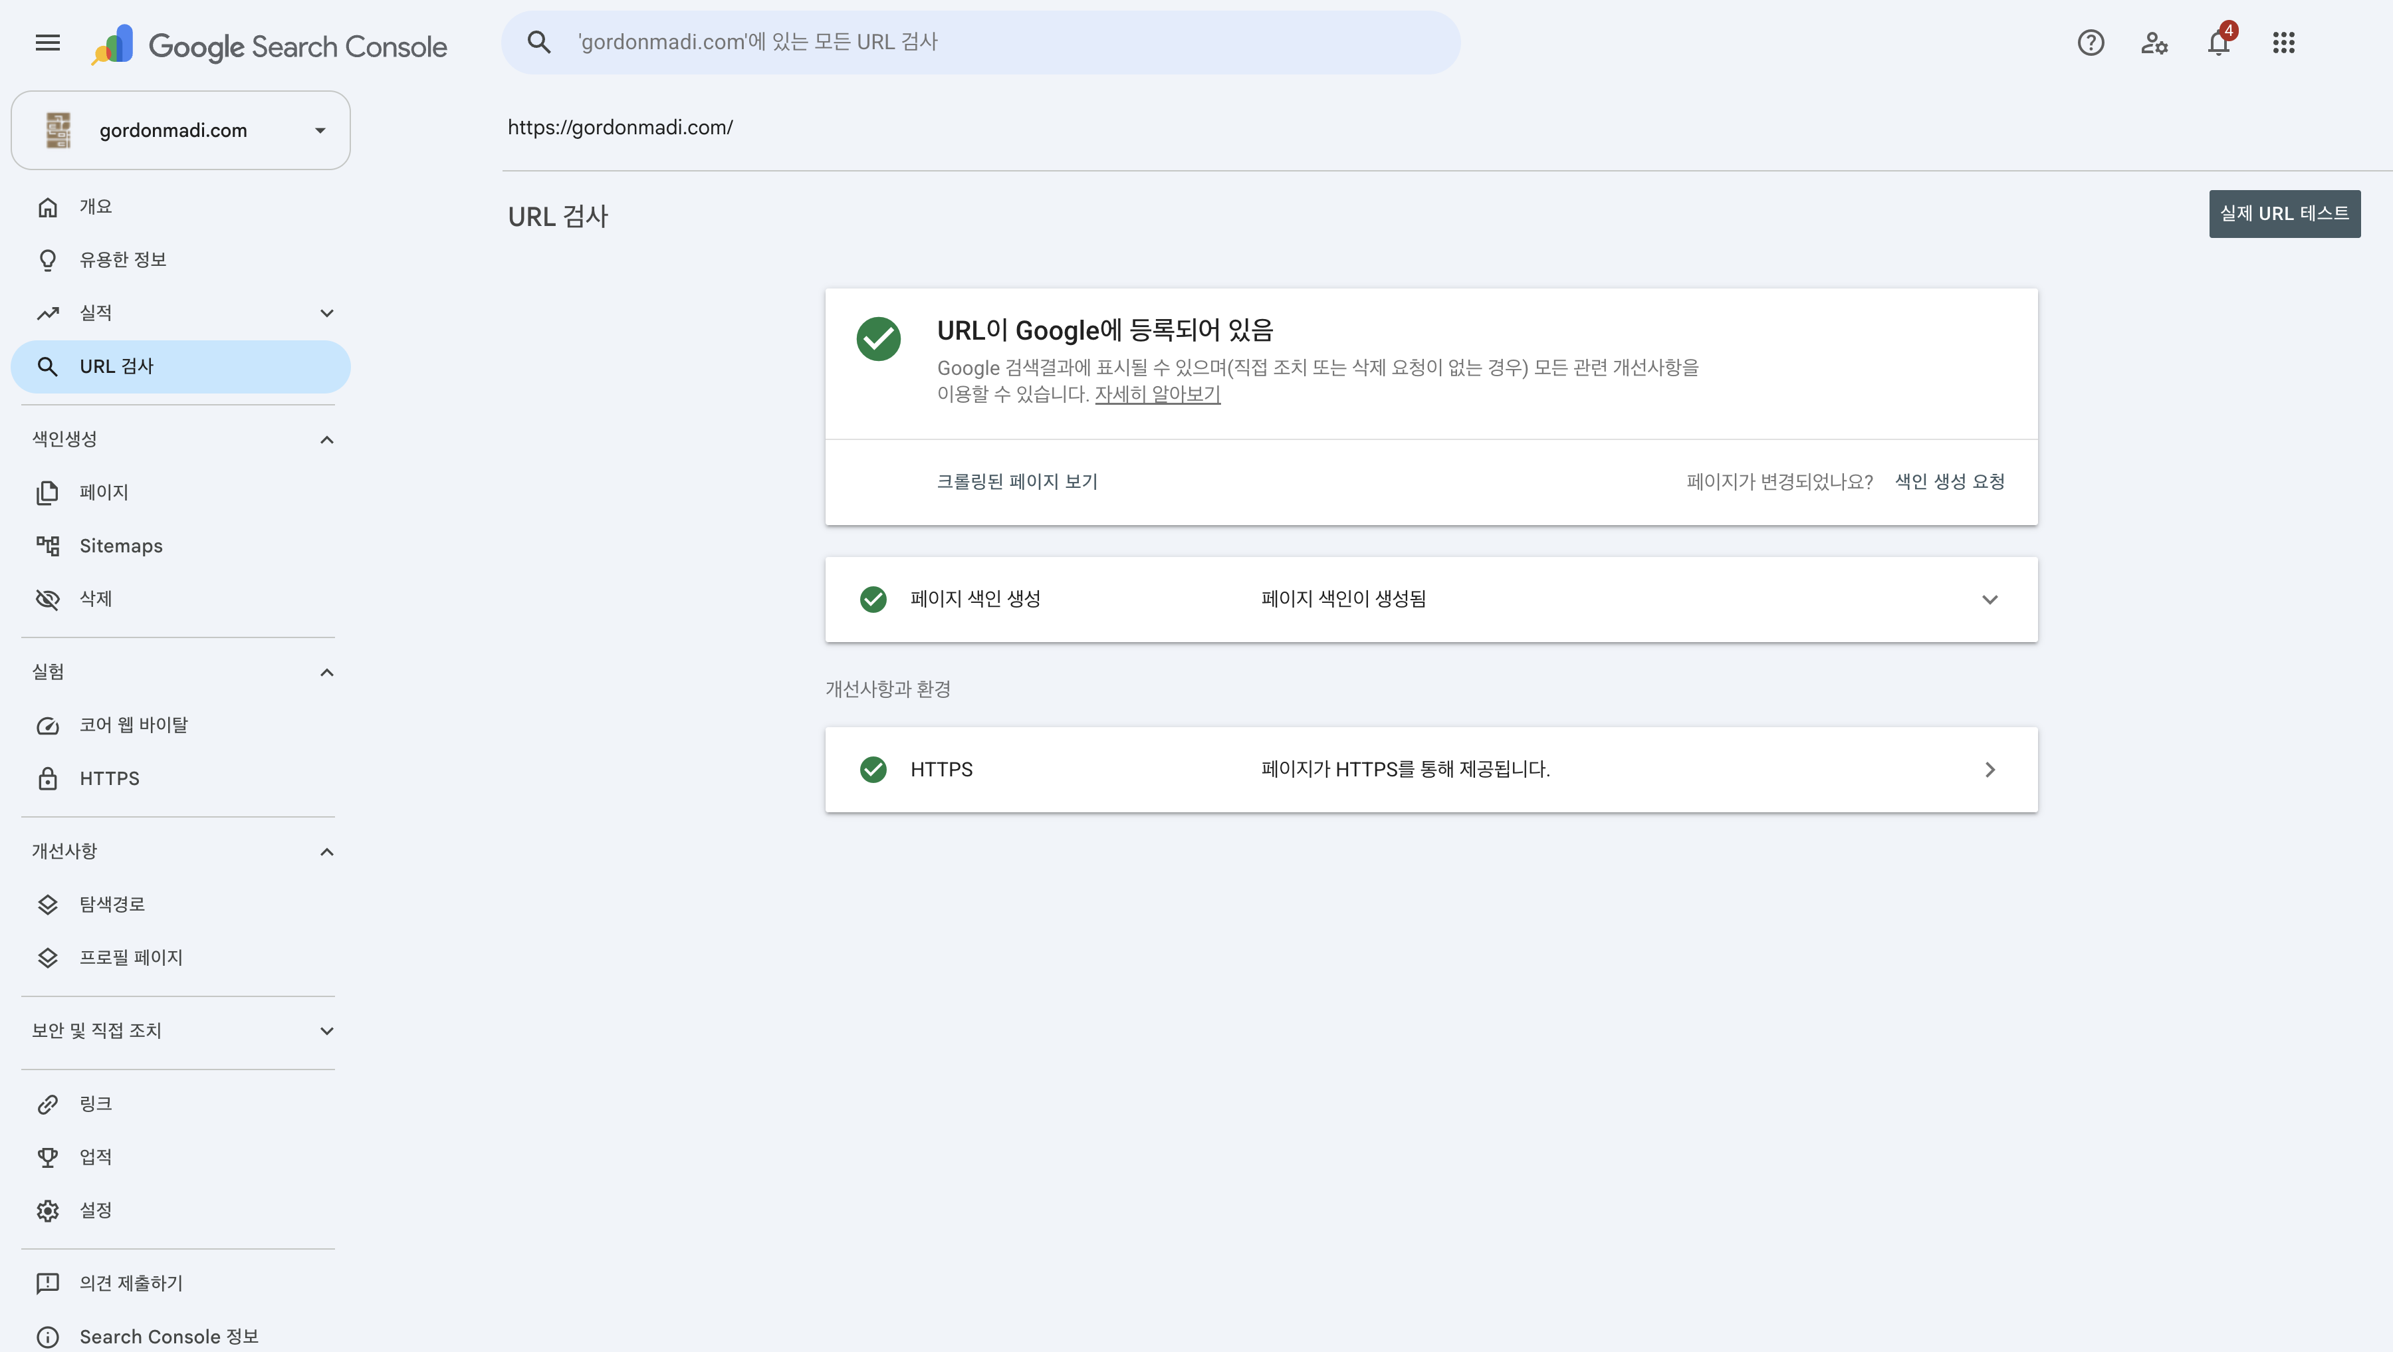
Task: Click 크롤링된 페이지 보기
Action: pos(1017,481)
